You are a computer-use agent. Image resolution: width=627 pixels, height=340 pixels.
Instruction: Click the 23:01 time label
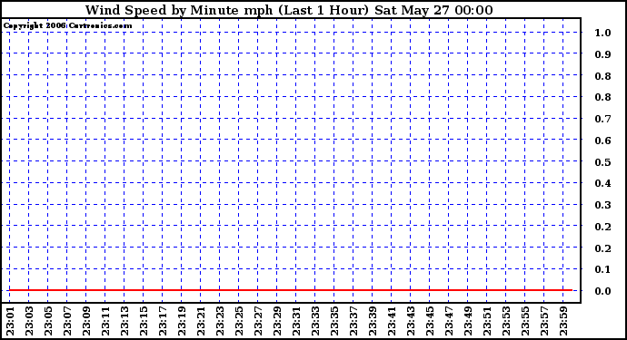10,321
